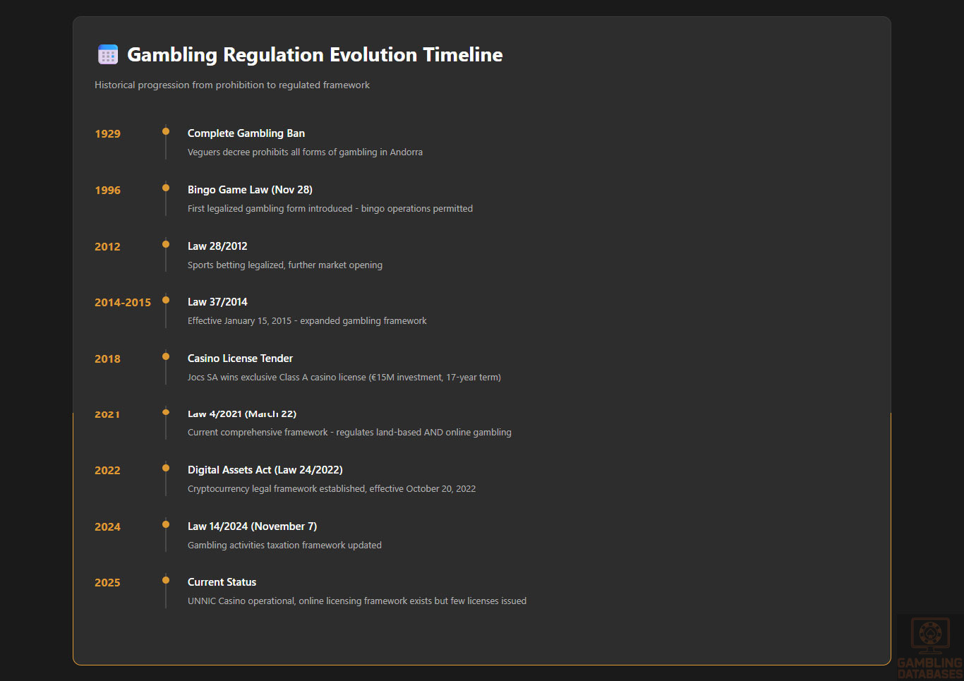
Task: Click the timeline dot for 2022
Action: click(x=166, y=468)
